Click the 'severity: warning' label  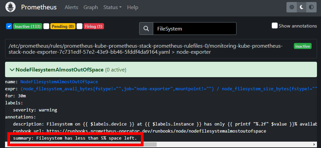point(35,110)
